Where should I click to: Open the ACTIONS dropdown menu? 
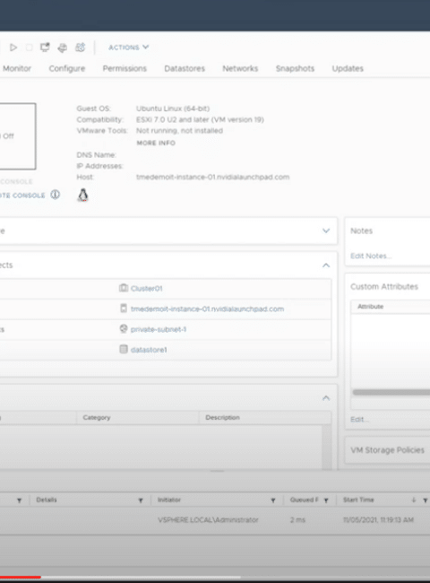[x=128, y=48]
